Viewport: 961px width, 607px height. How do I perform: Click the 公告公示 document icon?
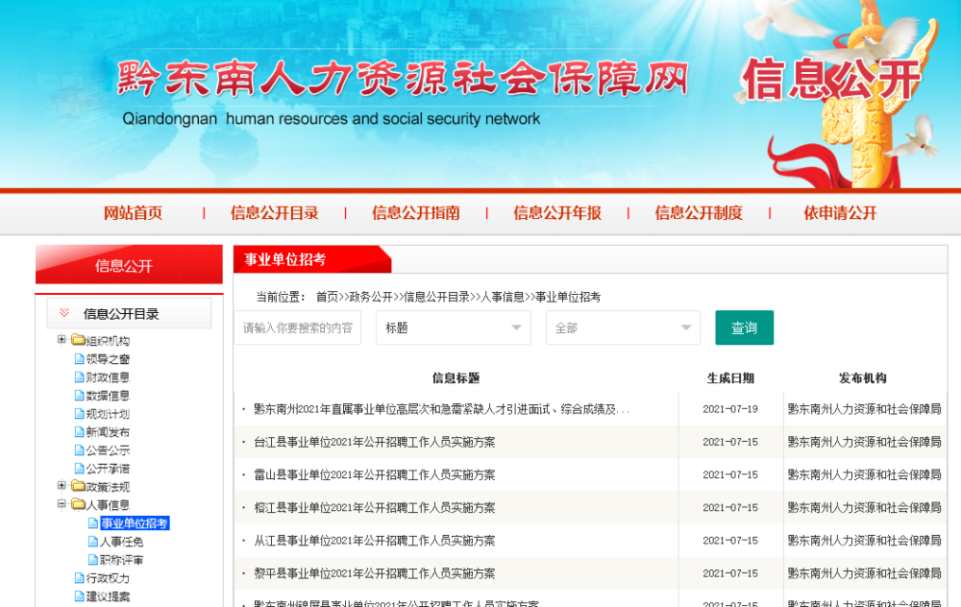[x=79, y=450]
